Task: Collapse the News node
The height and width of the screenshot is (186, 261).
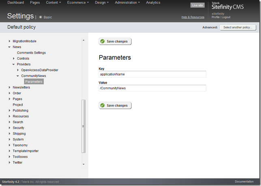Action: click(x=9, y=47)
